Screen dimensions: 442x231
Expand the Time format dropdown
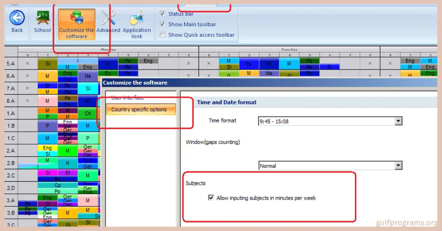pos(398,121)
